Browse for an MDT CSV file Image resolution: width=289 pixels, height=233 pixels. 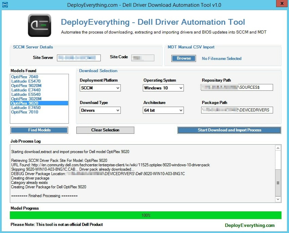tap(184, 58)
